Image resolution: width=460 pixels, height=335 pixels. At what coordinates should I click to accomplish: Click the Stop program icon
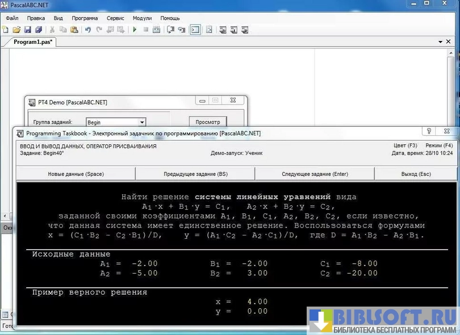pos(145,30)
